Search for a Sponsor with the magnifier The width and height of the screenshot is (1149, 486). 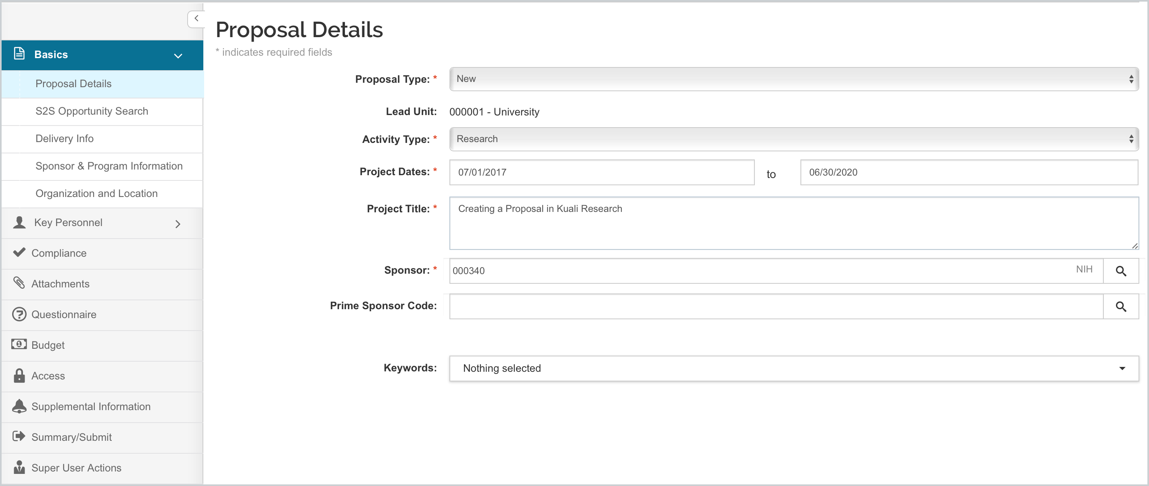coord(1121,271)
